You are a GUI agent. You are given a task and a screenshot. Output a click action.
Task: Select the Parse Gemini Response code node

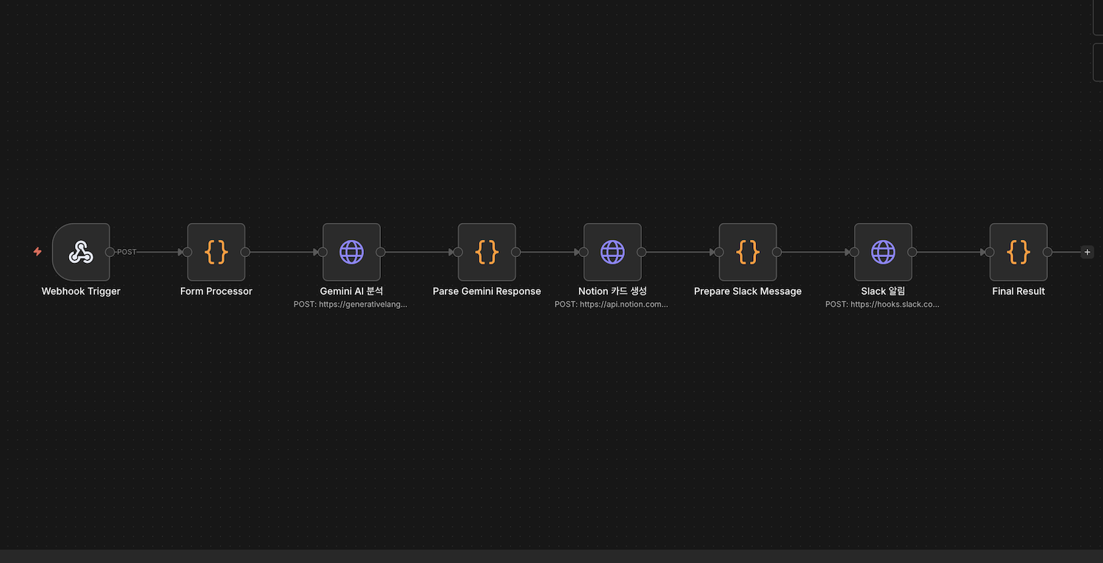486,252
